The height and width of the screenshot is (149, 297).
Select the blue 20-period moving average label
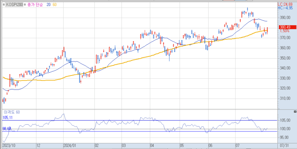48,5
